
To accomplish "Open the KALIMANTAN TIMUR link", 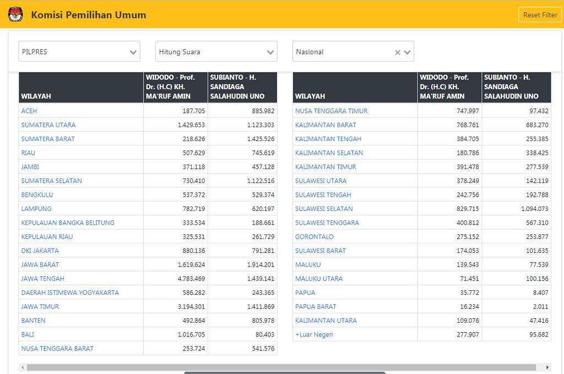I will (x=326, y=167).
